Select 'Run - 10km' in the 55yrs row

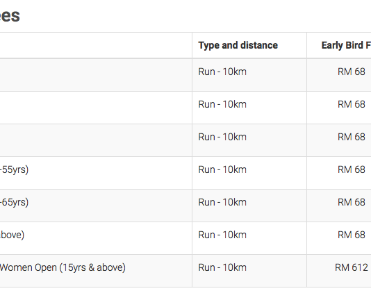pyautogui.click(x=222, y=169)
